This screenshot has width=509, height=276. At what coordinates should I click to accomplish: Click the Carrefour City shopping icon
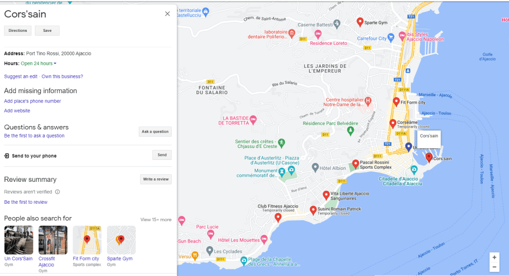click(391, 37)
